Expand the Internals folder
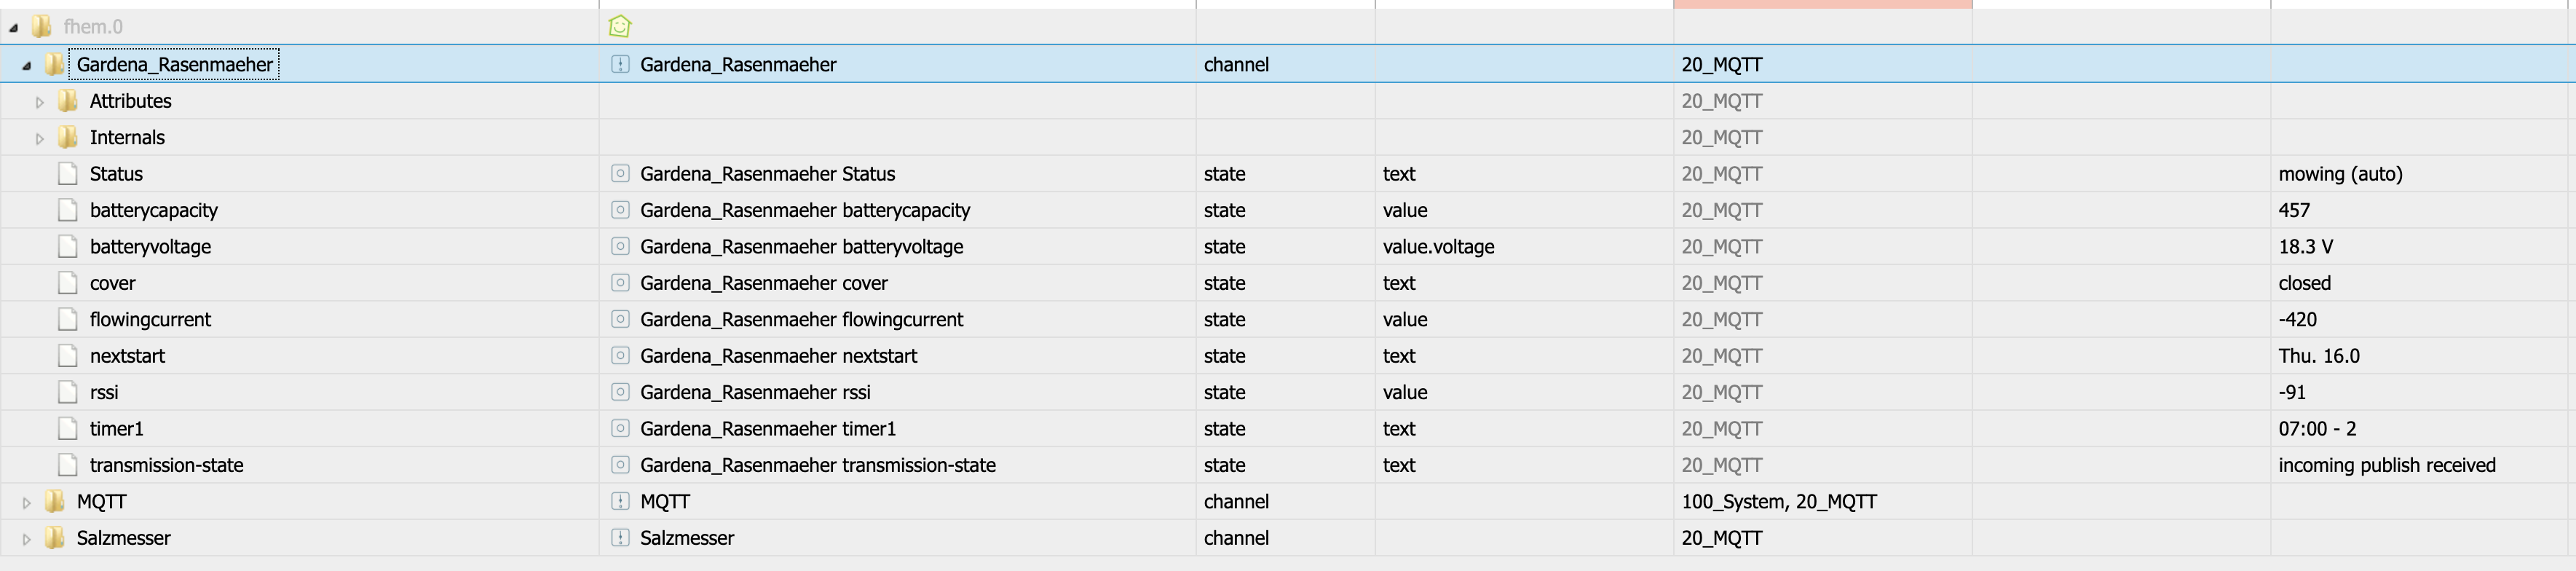The height and width of the screenshot is (571, 2576). pyautogui.click(x=39, y=138)
